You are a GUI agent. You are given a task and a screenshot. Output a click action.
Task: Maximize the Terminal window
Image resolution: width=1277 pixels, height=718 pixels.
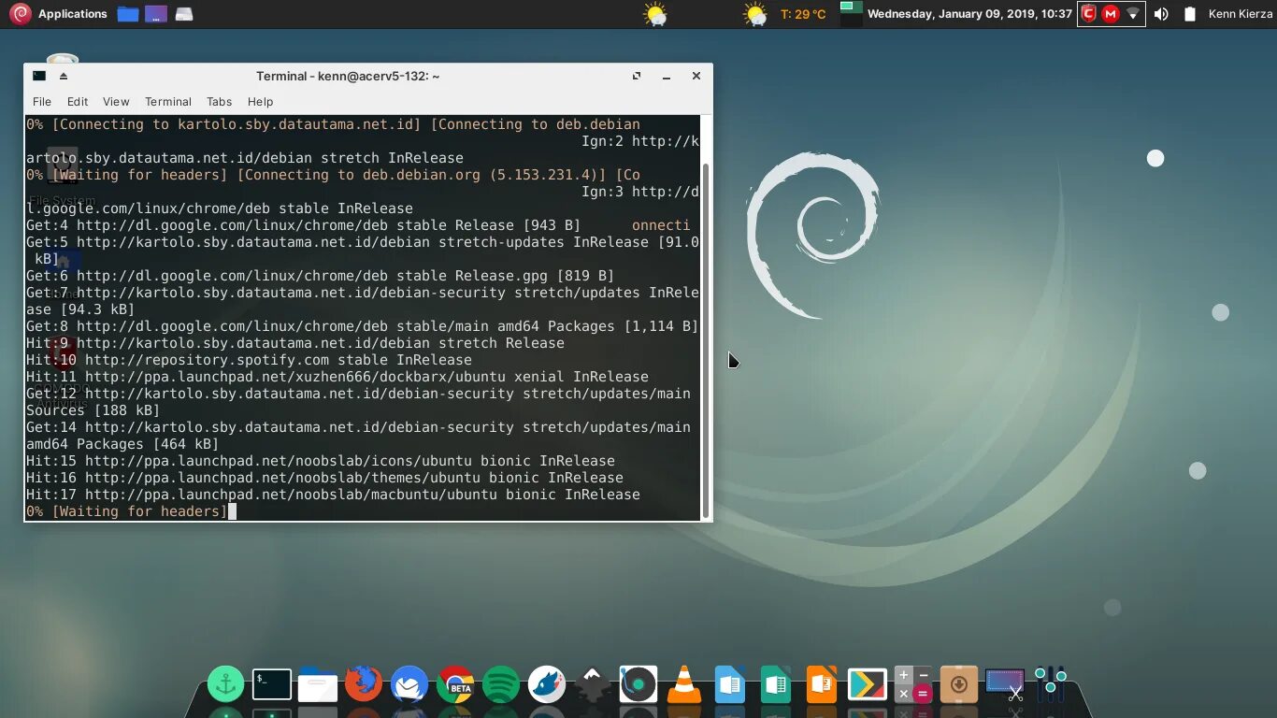coord(637,76)
